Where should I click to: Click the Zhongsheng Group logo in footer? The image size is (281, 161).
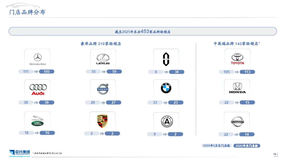[x=19, y=153]
